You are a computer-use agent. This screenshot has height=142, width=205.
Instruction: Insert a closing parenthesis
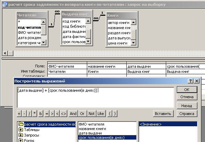115,114
